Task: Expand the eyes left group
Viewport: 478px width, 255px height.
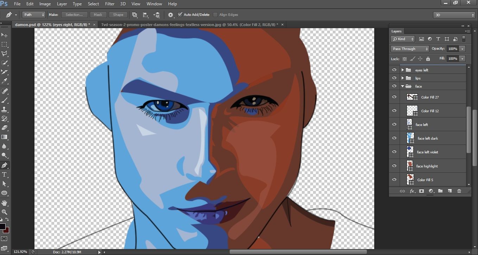Action: tap(402, 70)
